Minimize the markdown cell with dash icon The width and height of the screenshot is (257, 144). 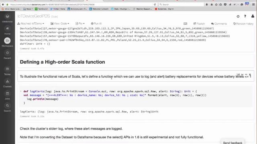pyautogui.click(x=246, y=74)
